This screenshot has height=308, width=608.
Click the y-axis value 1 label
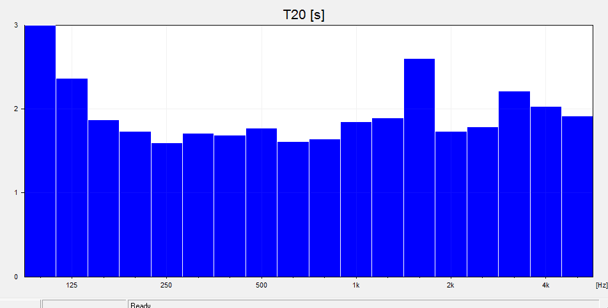16,193
